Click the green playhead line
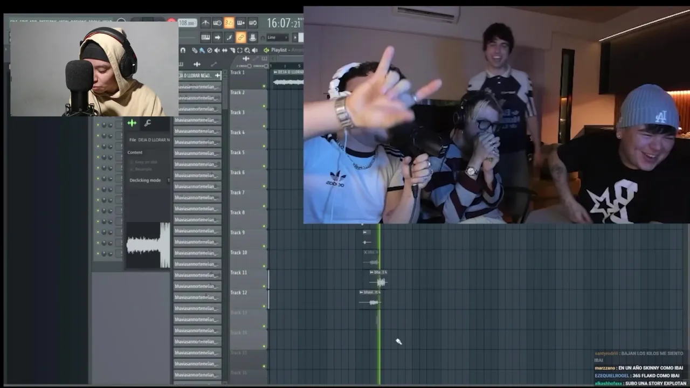 click(379, 323)
